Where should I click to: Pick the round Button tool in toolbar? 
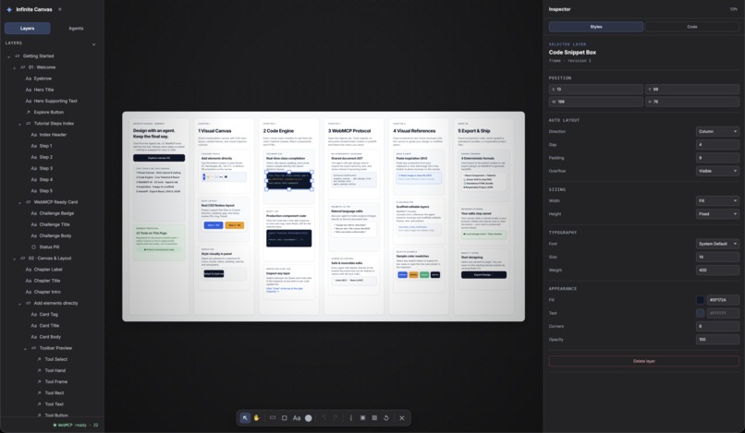tap(309, 418)
